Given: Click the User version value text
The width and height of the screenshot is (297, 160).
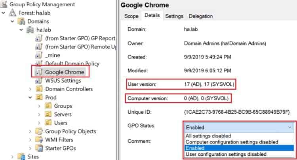Looking at the screenshot, I should (209, 84).
